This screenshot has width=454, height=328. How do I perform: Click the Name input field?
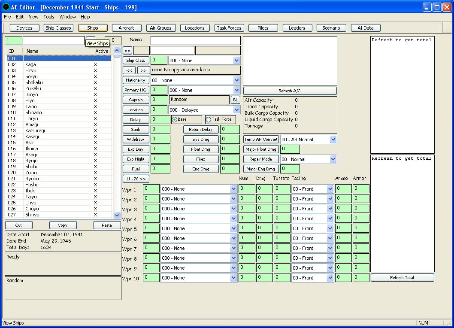coord(195,40)
